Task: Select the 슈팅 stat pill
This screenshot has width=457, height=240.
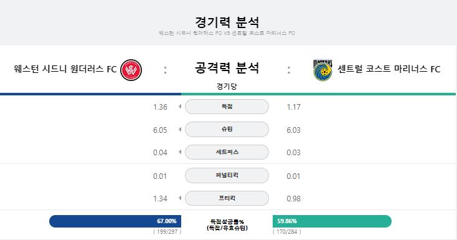Action: click(x=227, y=129)
